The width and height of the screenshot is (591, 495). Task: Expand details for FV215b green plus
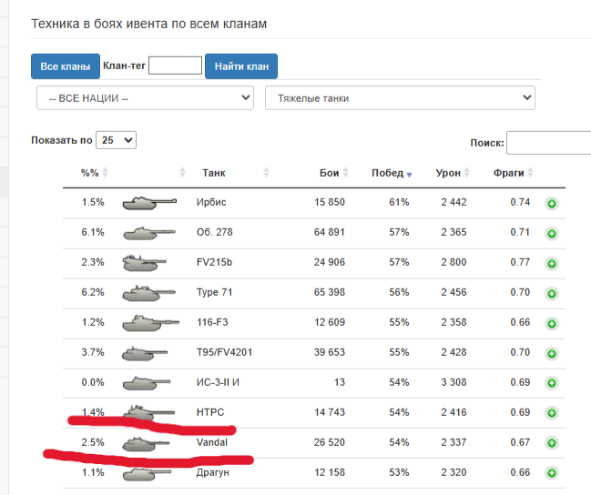pyautogui.click(x=552, y=264)
